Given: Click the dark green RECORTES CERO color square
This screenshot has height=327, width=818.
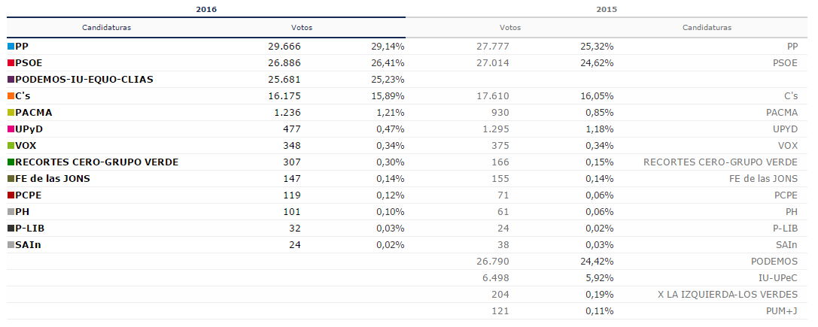Looking at the screenshot, I should pyautogui.click(x=11, y=162).
